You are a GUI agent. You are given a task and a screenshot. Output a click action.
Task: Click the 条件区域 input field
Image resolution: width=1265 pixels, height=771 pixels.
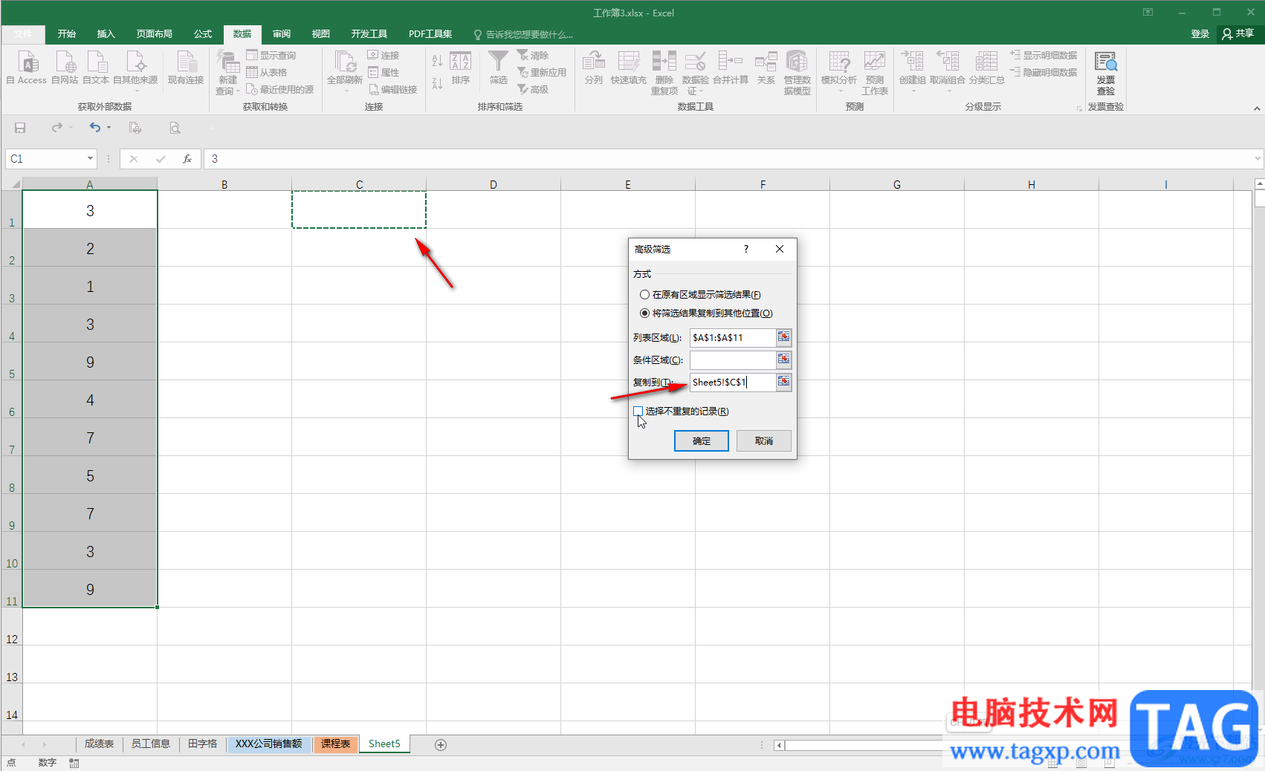pos(733,360)
